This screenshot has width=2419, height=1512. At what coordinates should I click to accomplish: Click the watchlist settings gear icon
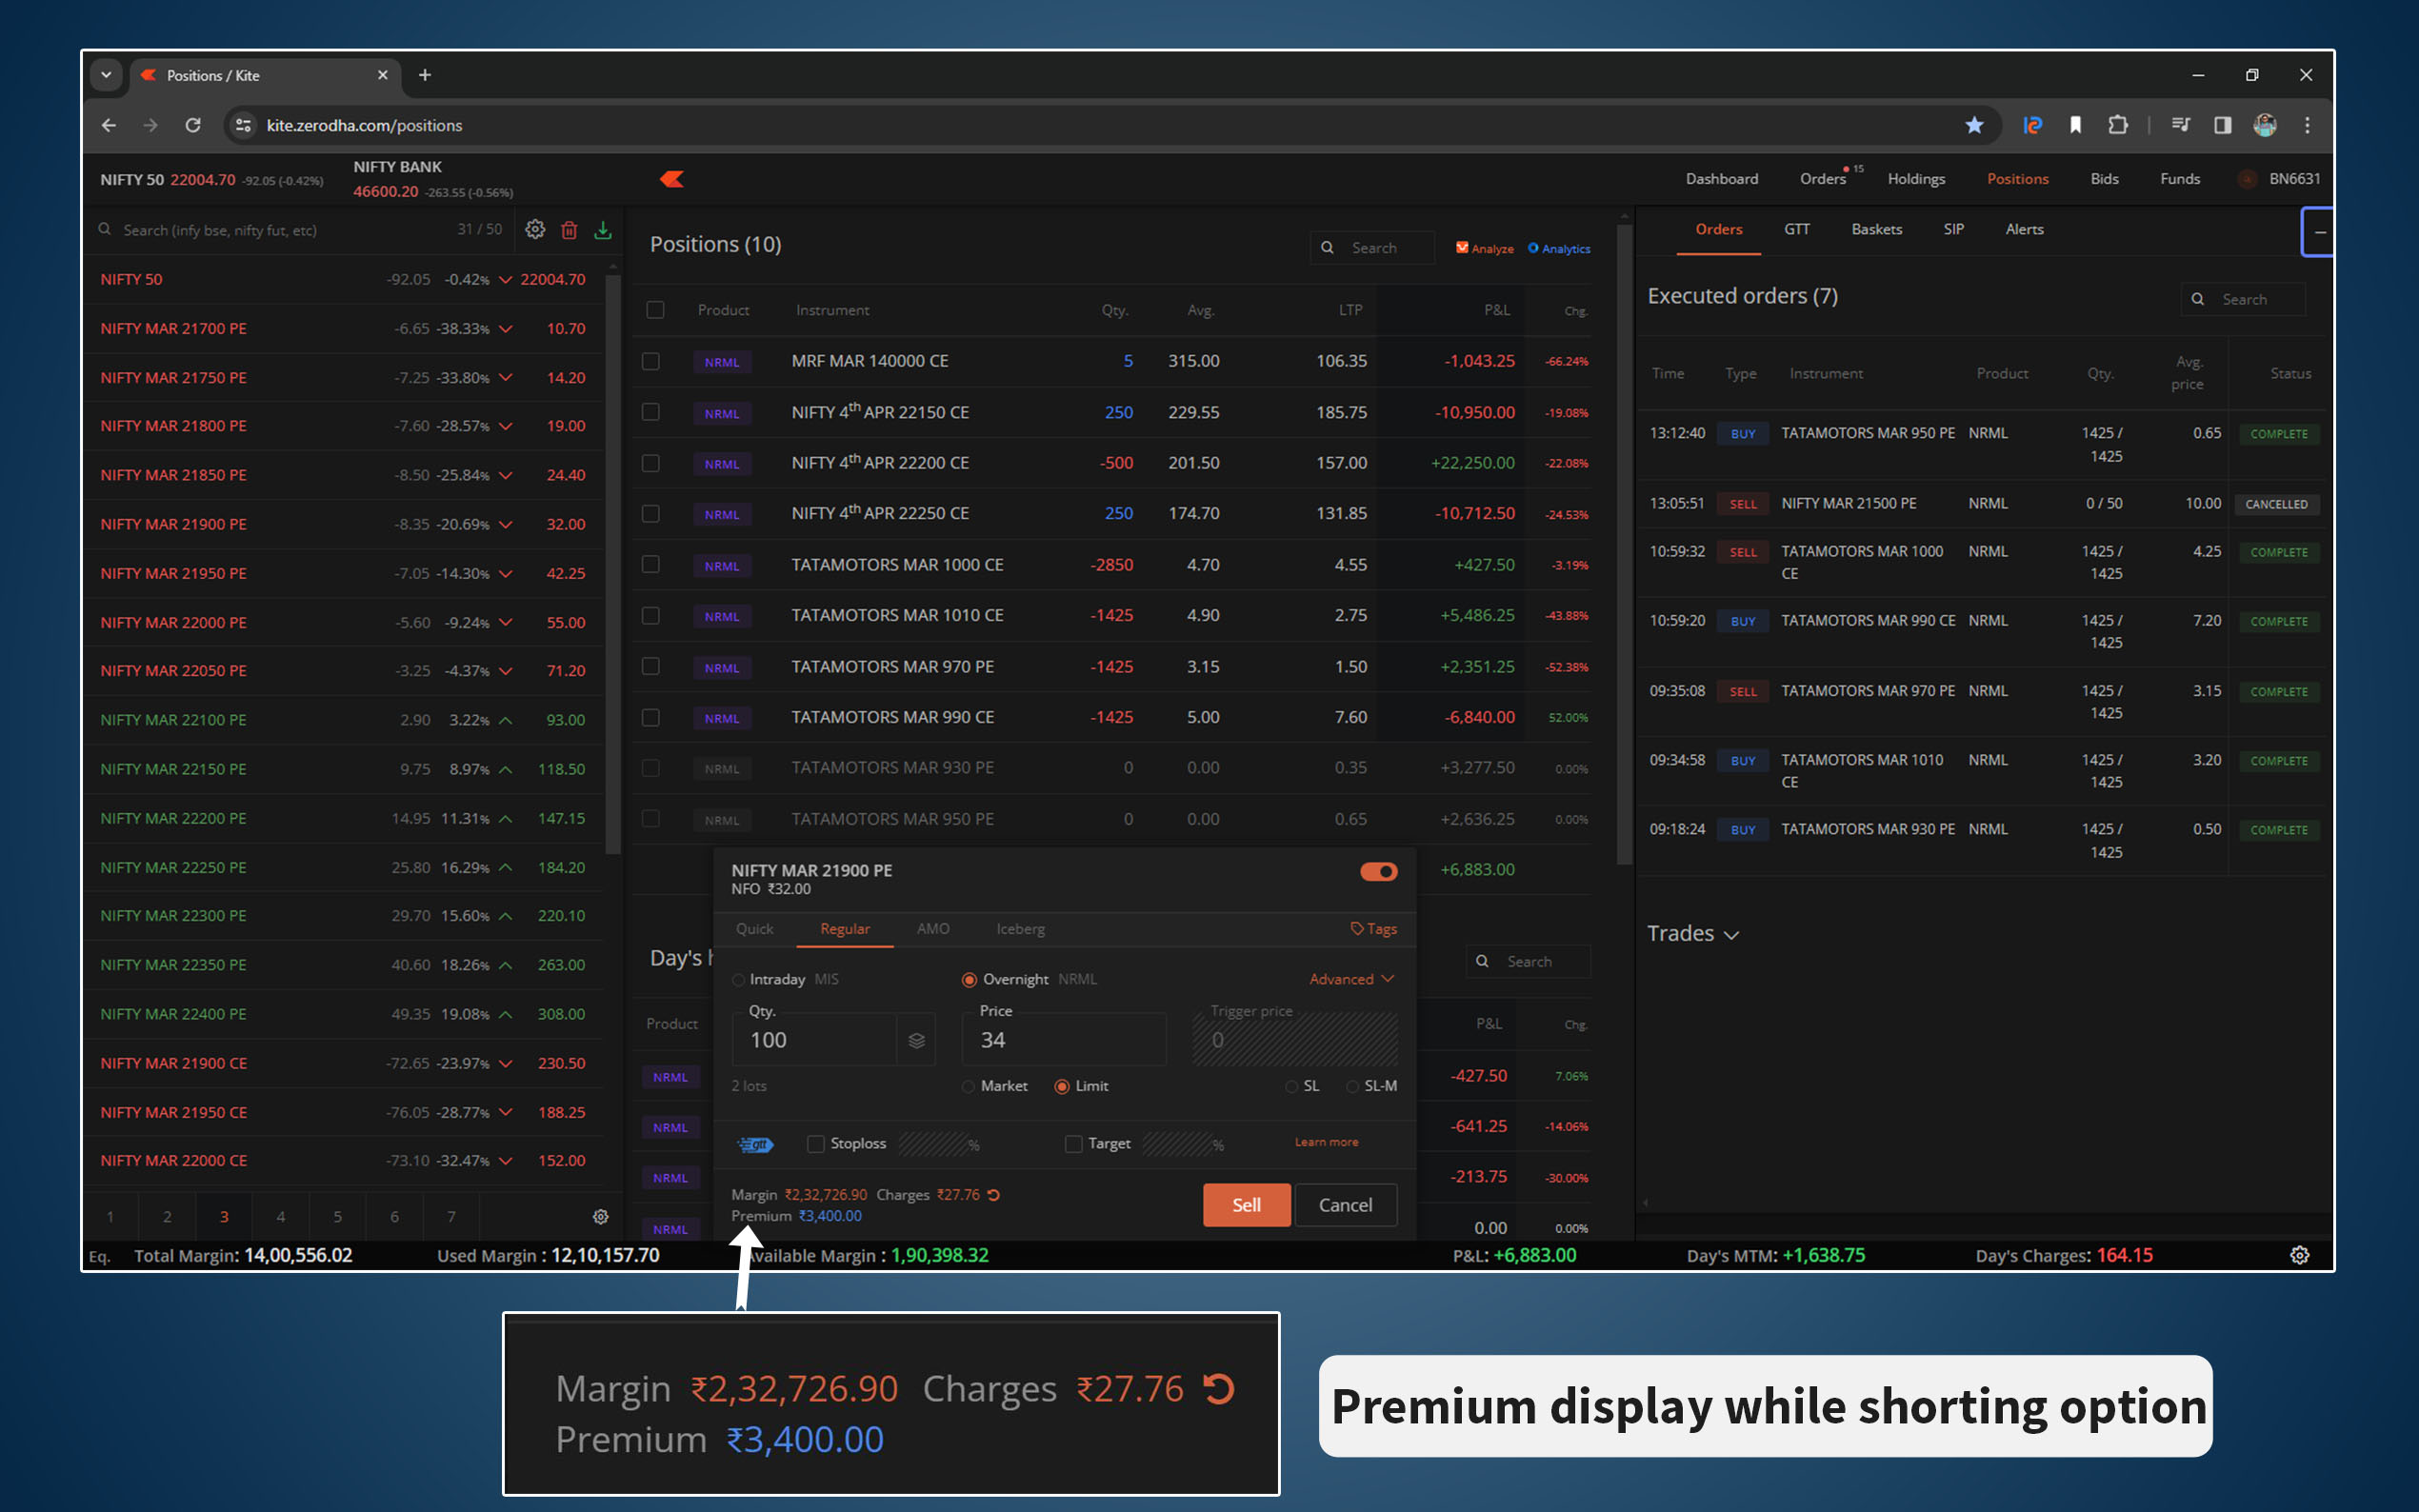535,230
